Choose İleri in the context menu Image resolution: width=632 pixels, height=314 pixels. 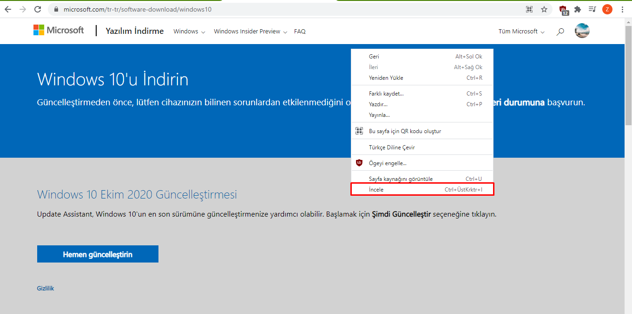pyautogui.click(x=422, y=67)
